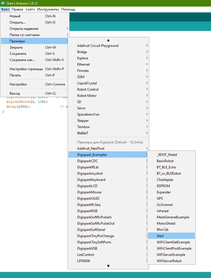
Task: Open DigisparkLCD examples
Action: (x=108, y=186)
